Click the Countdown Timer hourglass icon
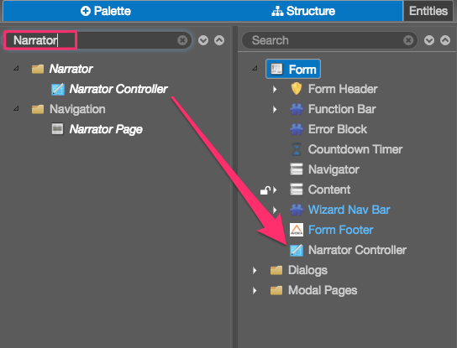The width and height of the screenshot is (457, 348). click(x=297, y=149)
